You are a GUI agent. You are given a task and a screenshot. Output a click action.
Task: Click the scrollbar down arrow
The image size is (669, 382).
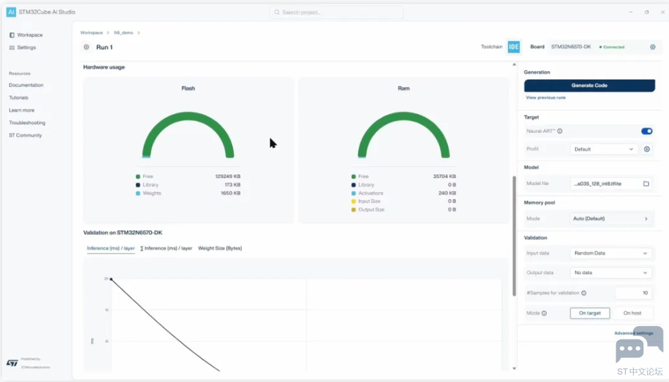[514, 368]
